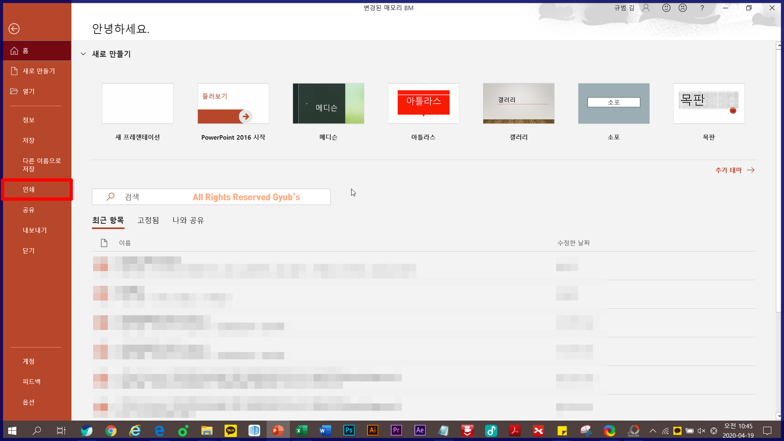Viewport: 784px width, 441px height.
Task: Click the help question mark icon
Action: point(702,8)
